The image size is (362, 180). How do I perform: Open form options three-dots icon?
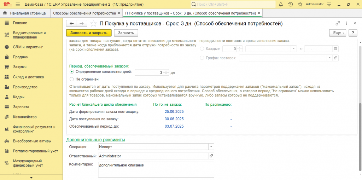pos(346,23)
